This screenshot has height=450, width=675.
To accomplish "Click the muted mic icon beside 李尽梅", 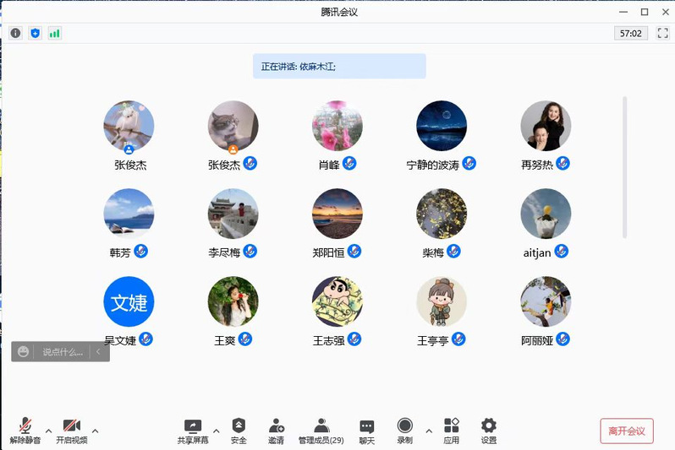I will coord(250,251).
